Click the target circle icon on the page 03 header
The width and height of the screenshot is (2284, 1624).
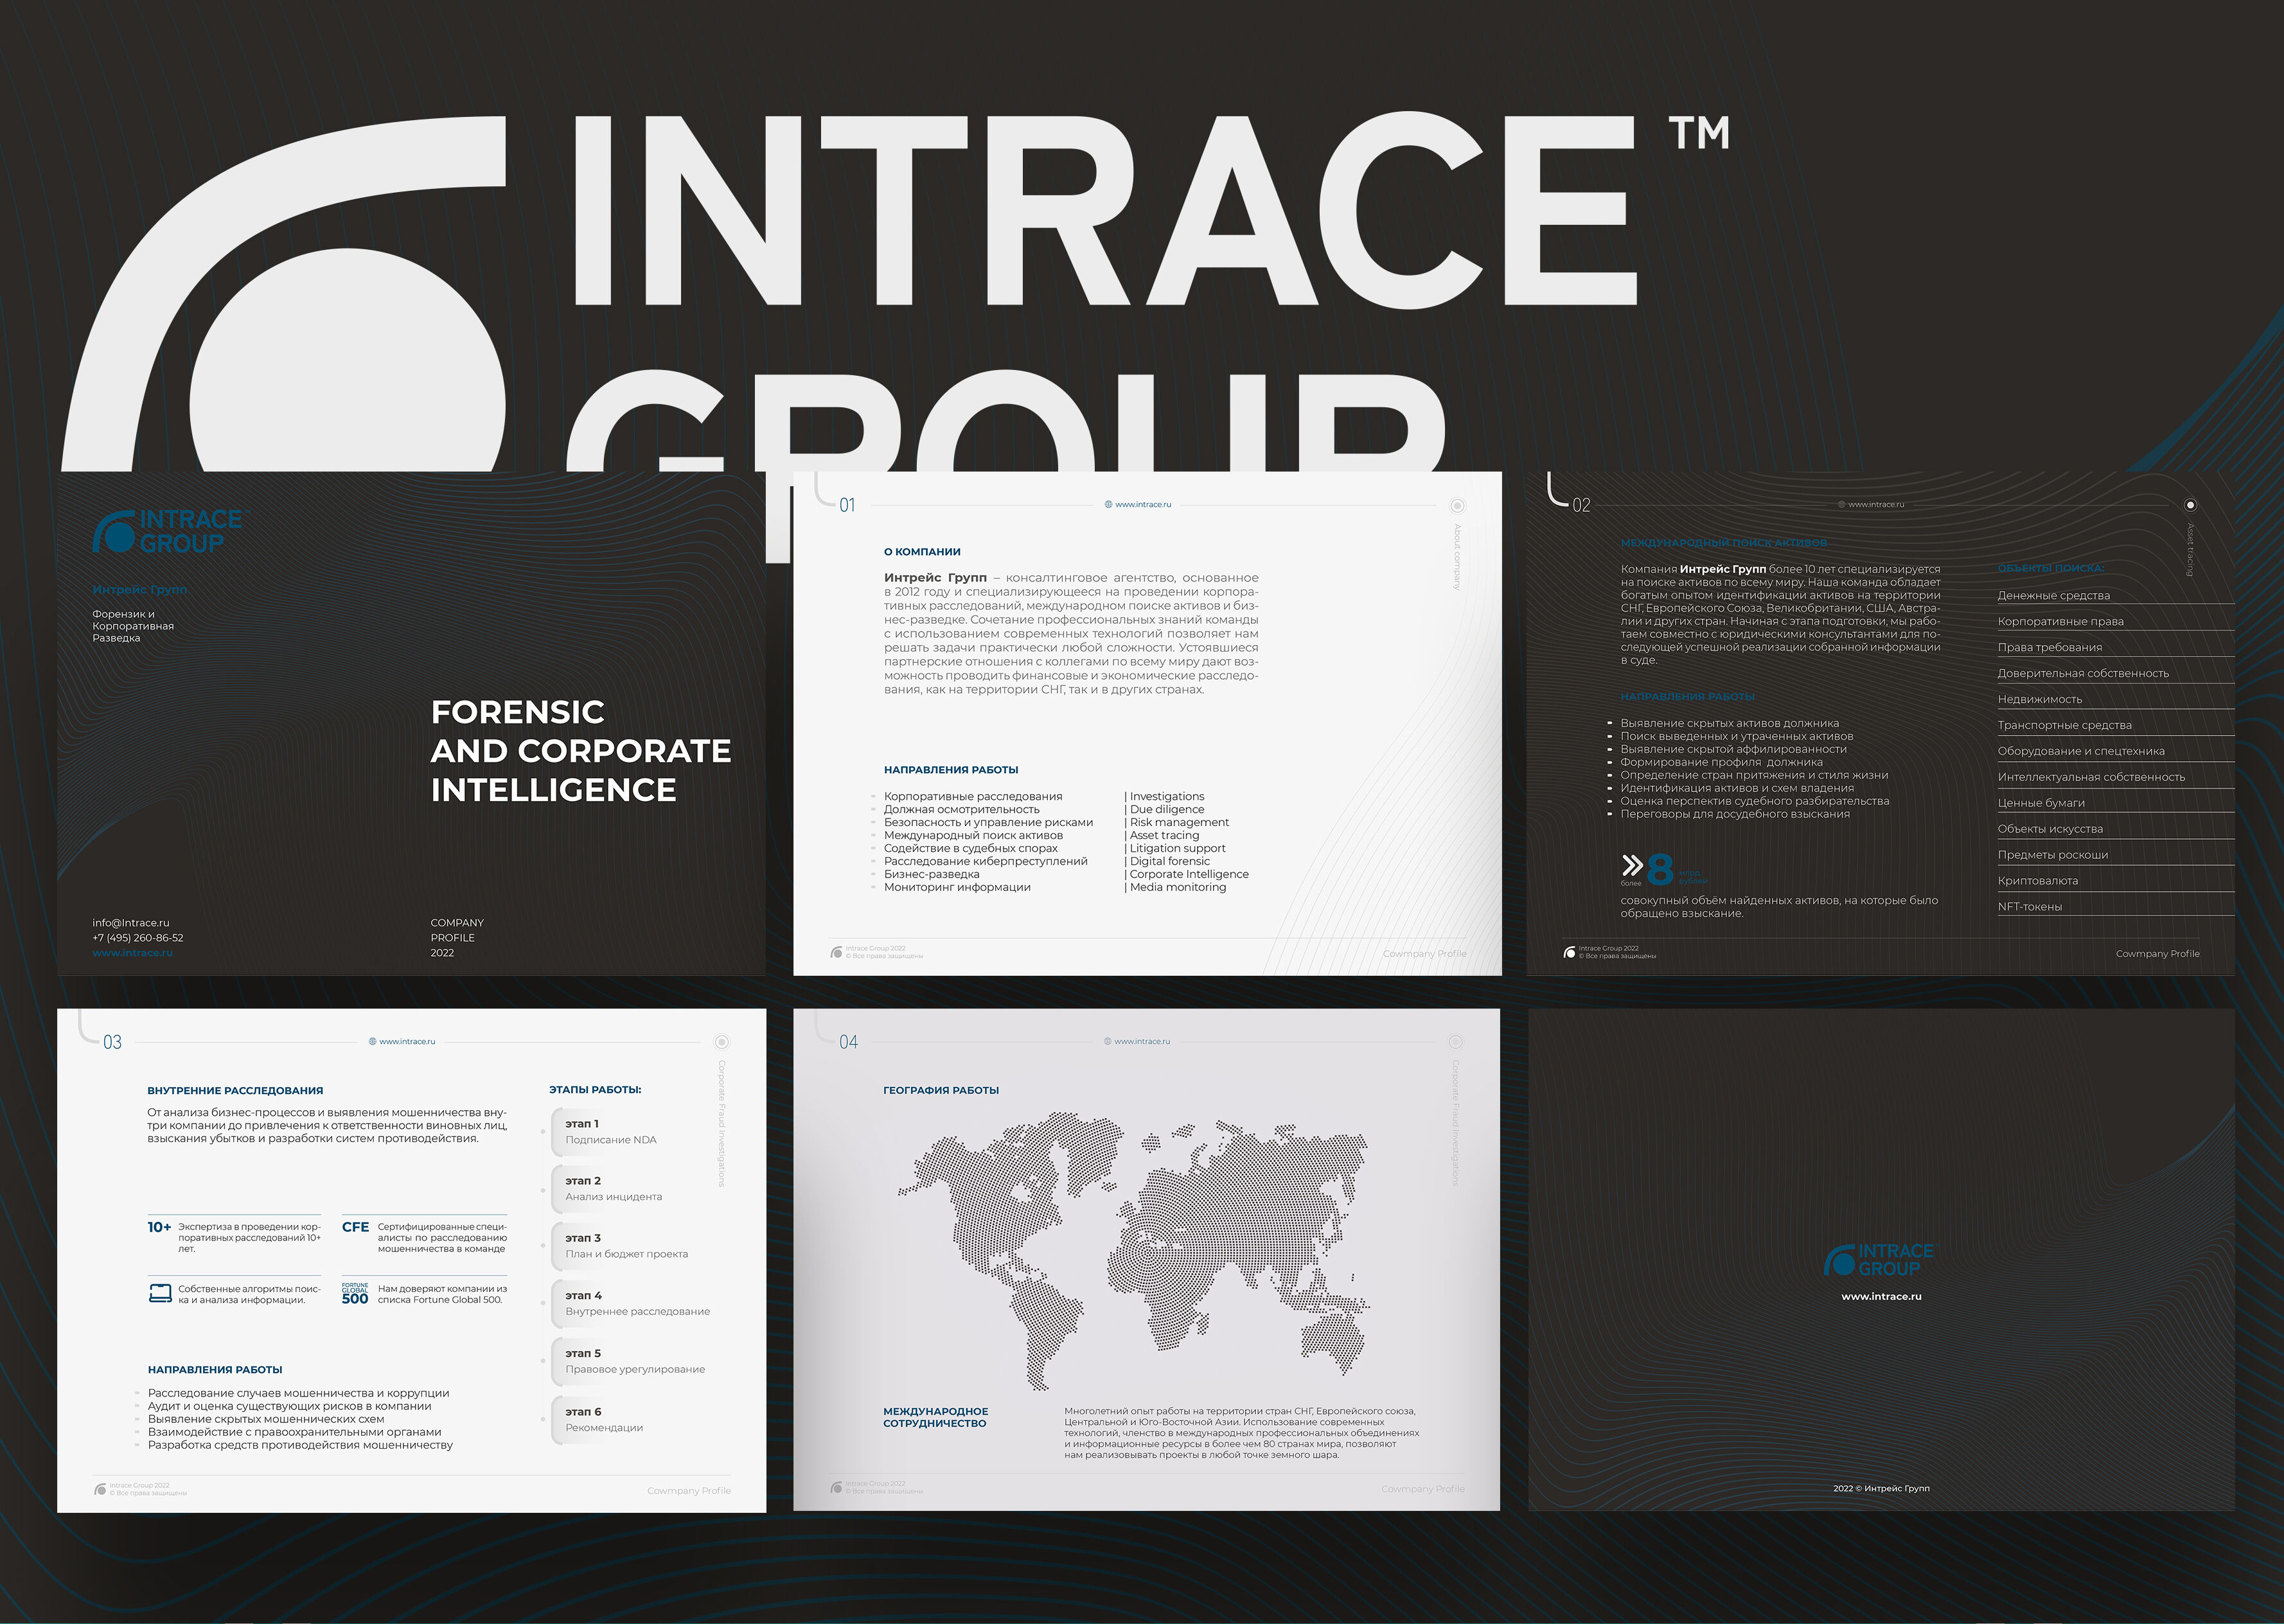click(x=721, y=1042)
